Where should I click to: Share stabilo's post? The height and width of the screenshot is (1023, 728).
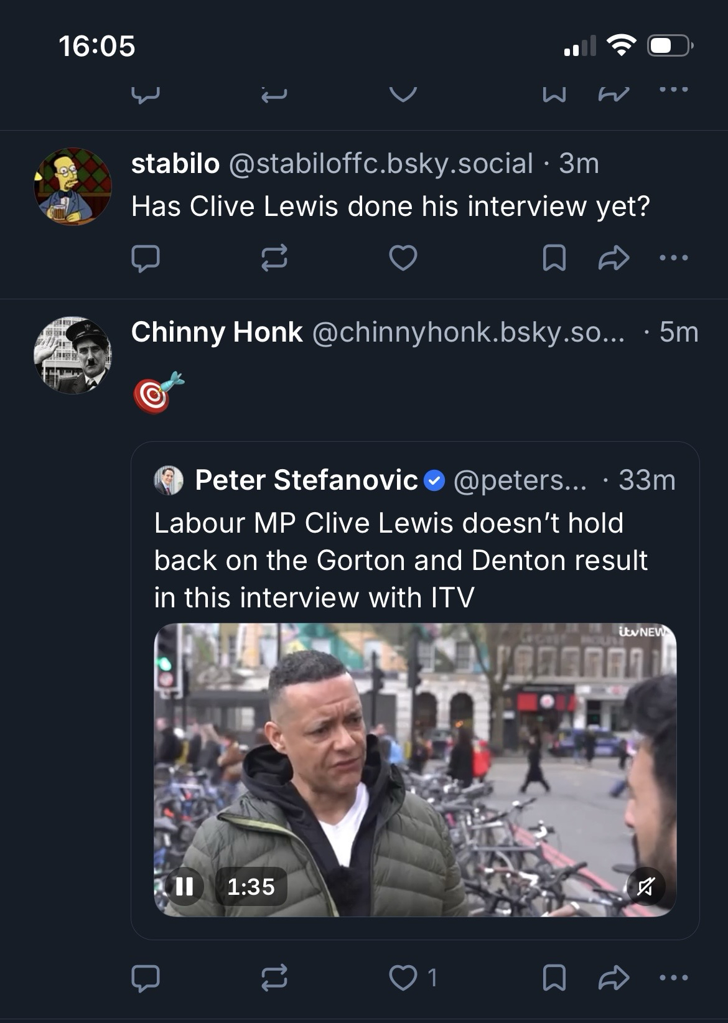[x=614, y=258]
